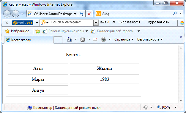Open the mail.ru logo dropdown arrow

point(37,23)
